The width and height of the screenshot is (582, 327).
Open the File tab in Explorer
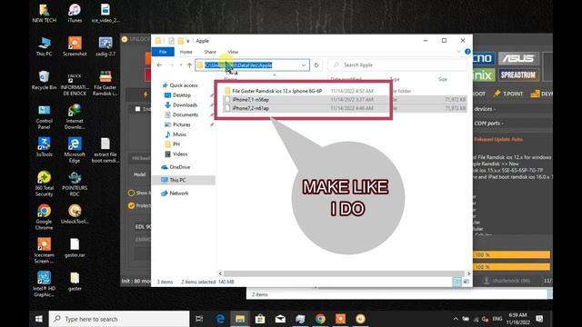163,52
